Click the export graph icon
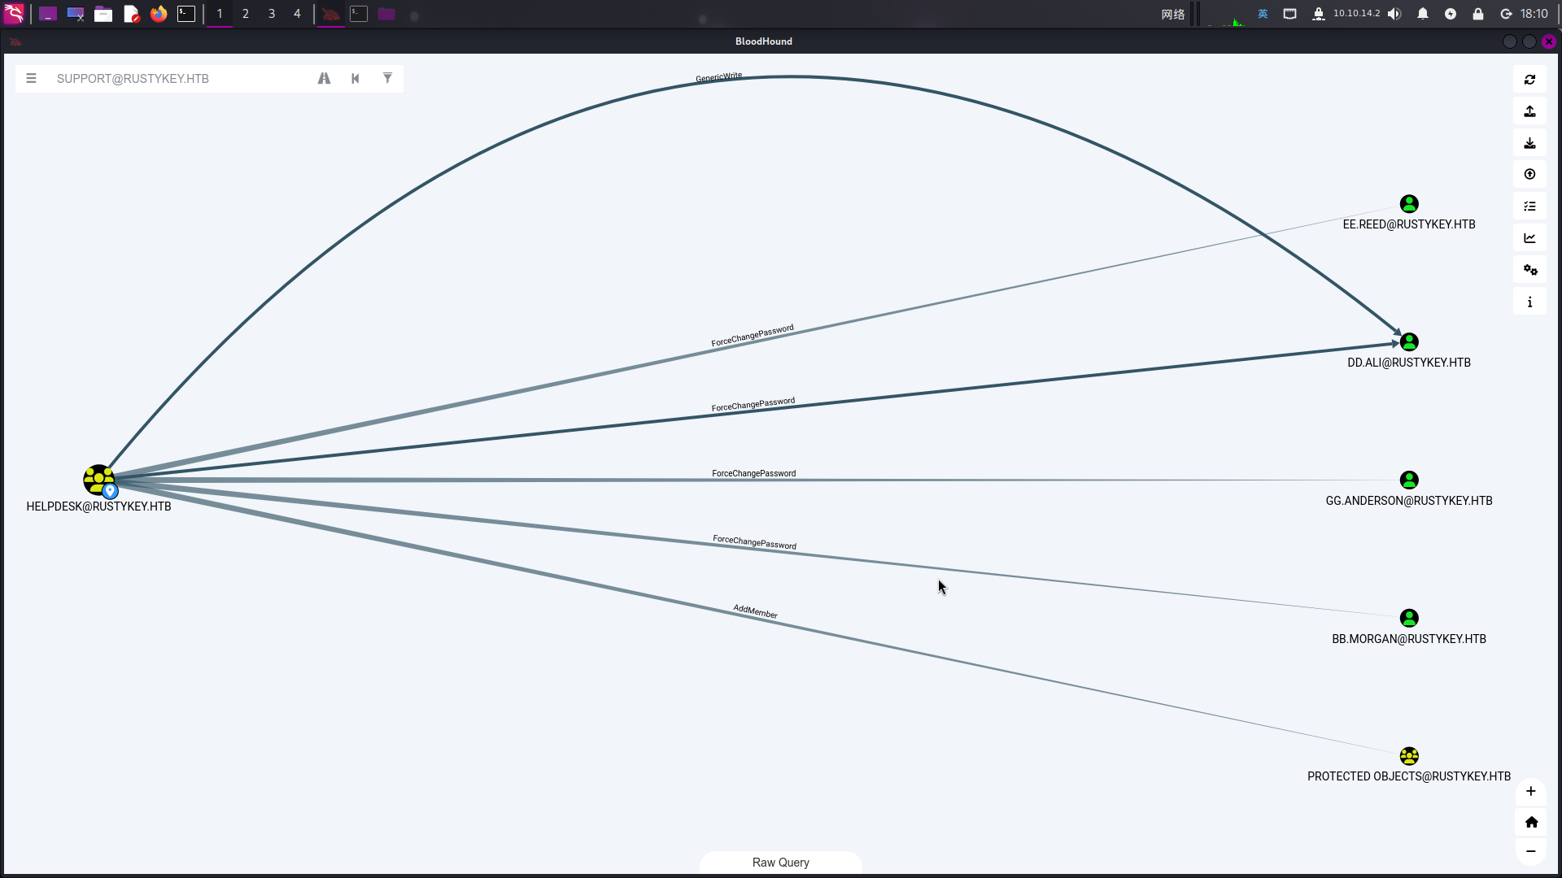1562x878 pixels. (x=1529, y=111)
